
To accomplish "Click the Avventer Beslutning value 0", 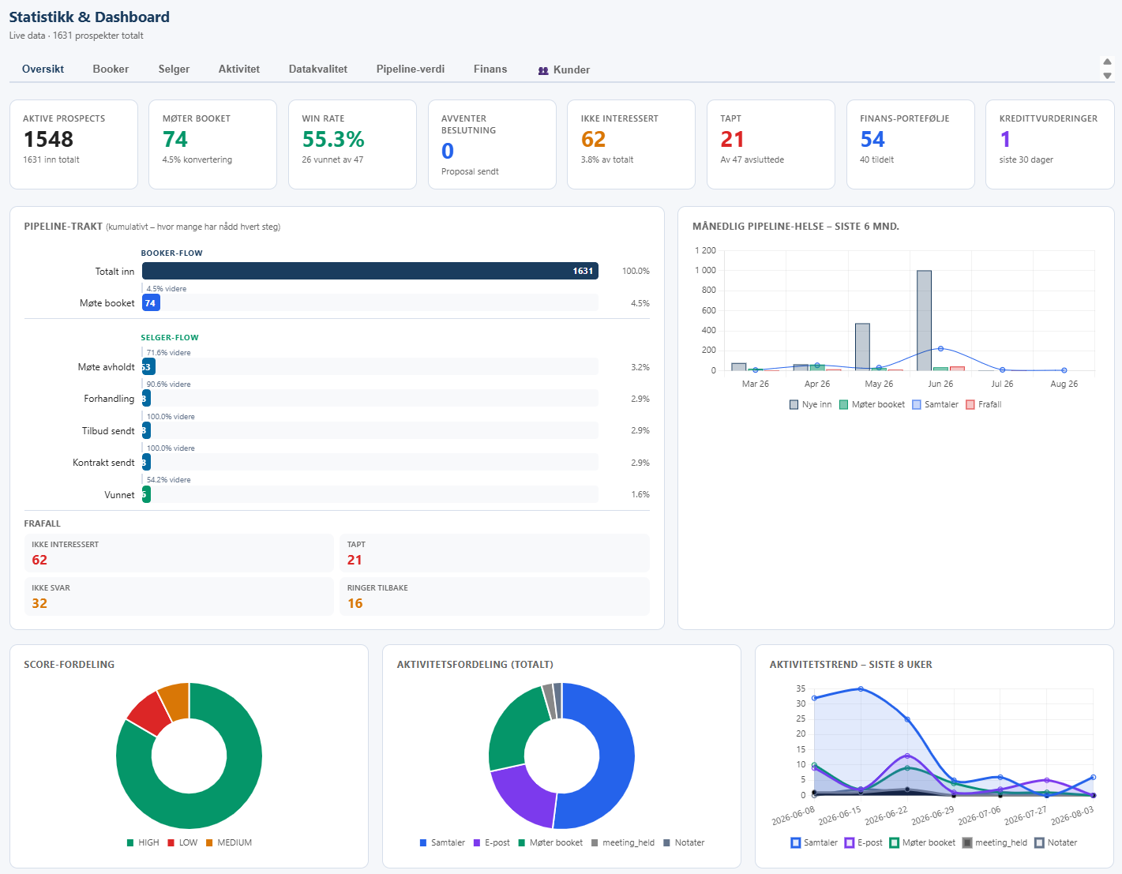I will pos(448,151).
